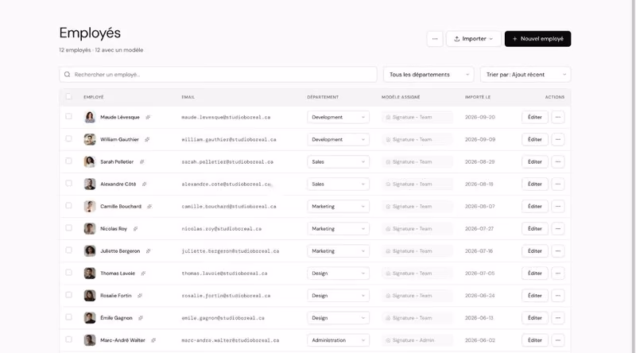Open the Tous les départements filter
The width and height of the screenshot is (636, 353).
[429, 75]
